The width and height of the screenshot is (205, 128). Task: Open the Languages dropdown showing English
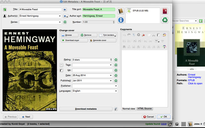coord(116,91)
